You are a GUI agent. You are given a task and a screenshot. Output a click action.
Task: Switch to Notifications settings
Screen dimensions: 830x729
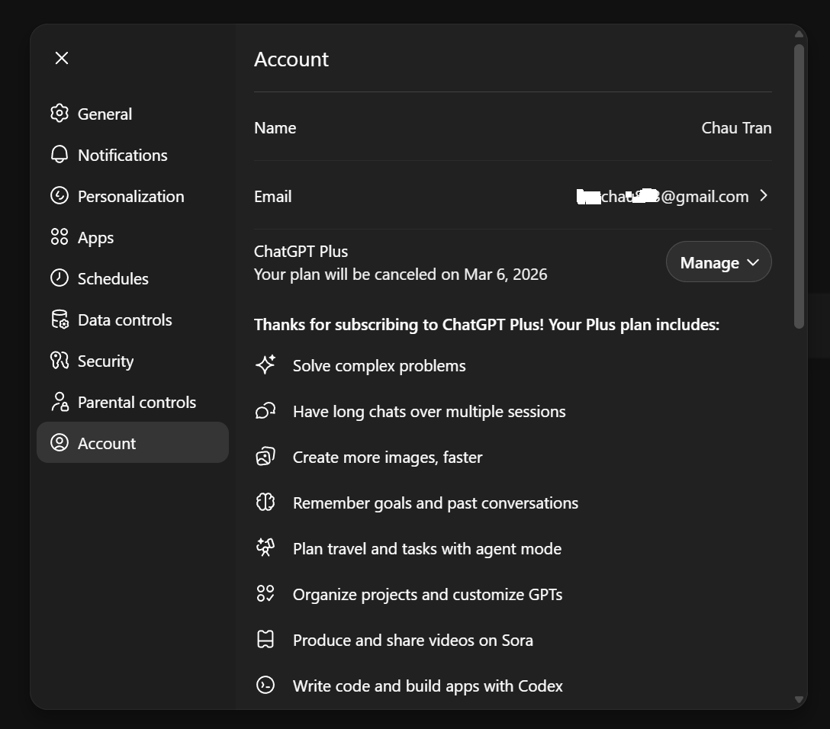coord(132,155)
